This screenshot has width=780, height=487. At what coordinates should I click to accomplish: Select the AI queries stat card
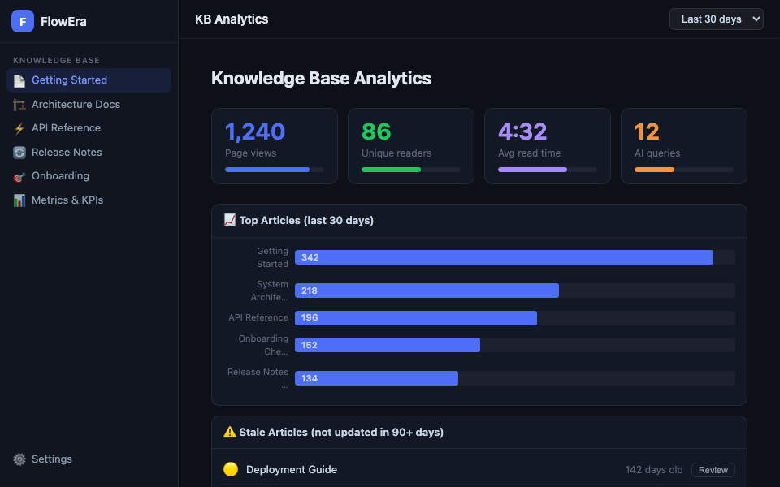683,146
